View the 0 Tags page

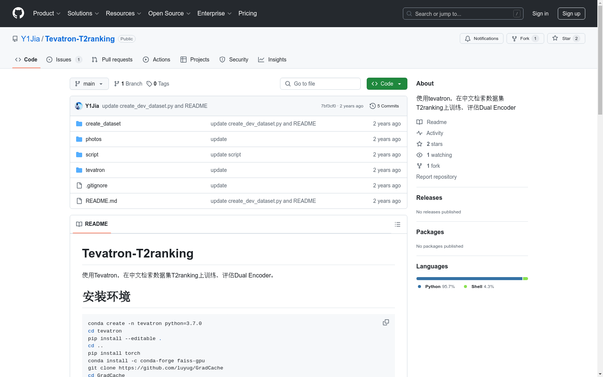[158, 84]
